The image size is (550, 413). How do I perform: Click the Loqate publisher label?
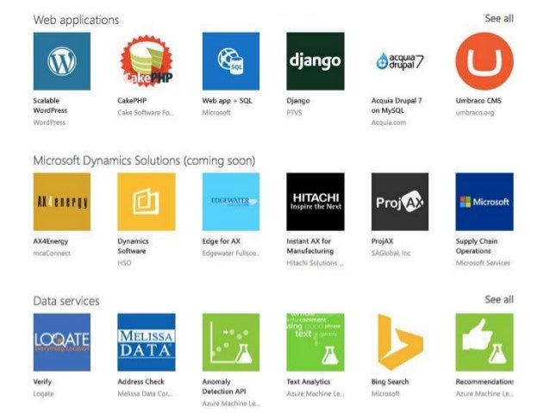[x=43, y=394]
